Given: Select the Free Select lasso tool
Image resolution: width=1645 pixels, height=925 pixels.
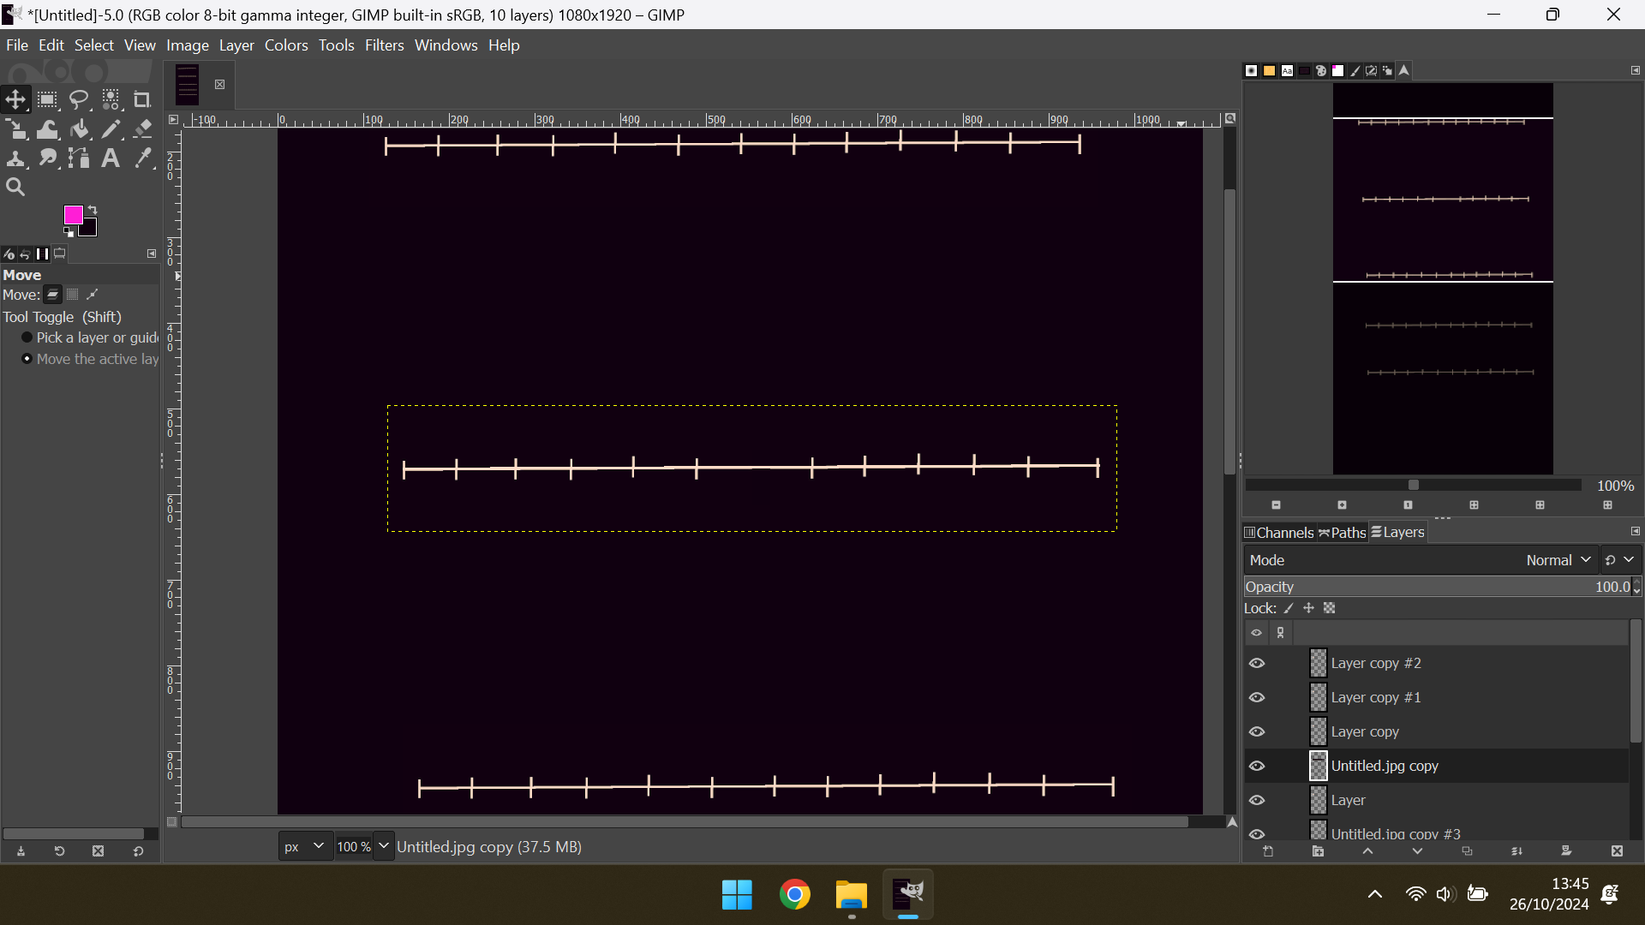Looking at the screenshot, I should [79, 100].
